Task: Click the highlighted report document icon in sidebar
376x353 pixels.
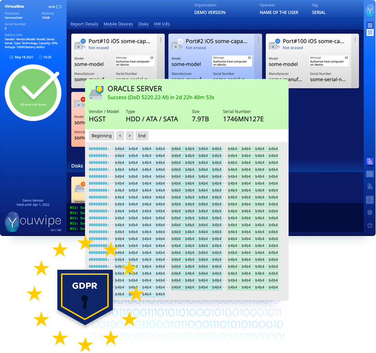Action: [370, 161]
